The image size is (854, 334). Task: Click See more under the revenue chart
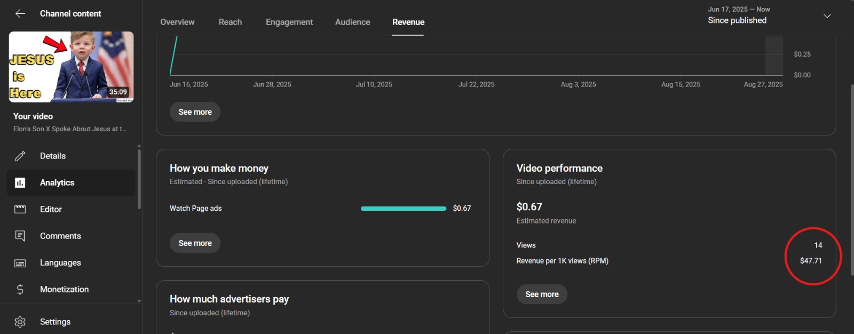(195, 112)
